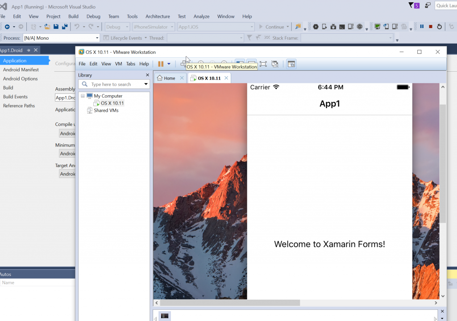Viewport: 457px width, 321px height.
Task: Click the VMware console view icon at toolbar end
Action: pyautogui.click(x=291, y=64)
